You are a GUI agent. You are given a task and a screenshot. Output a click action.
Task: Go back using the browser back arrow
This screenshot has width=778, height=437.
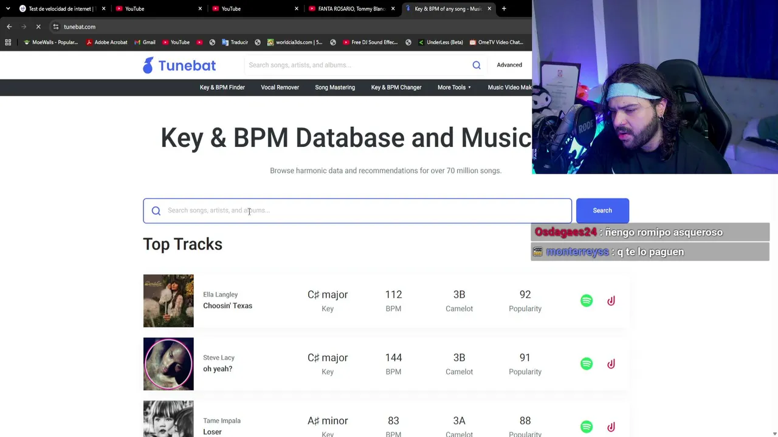pos(9,27)
